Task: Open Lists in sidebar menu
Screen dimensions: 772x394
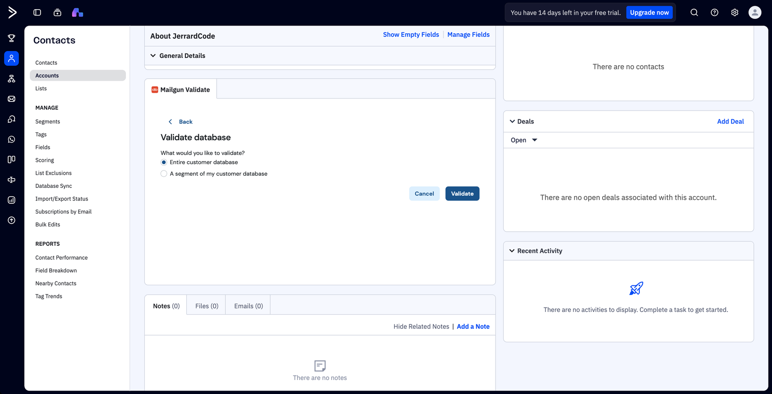Action: pos(41,88)
